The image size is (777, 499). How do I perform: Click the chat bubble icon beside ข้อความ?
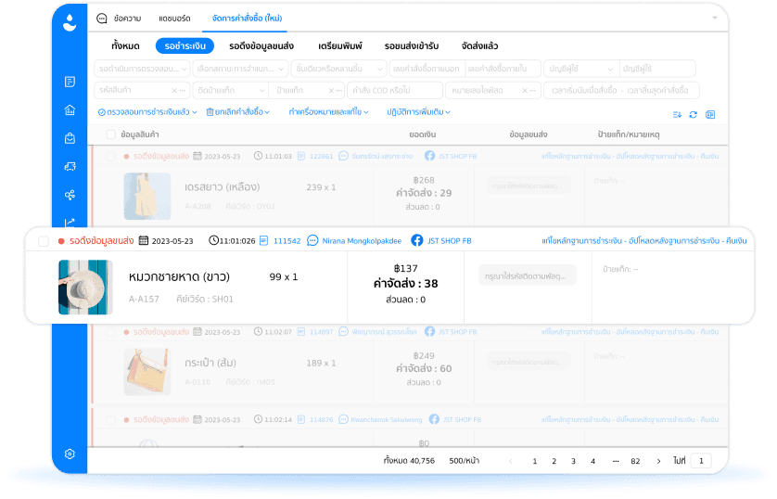point(102,19)
